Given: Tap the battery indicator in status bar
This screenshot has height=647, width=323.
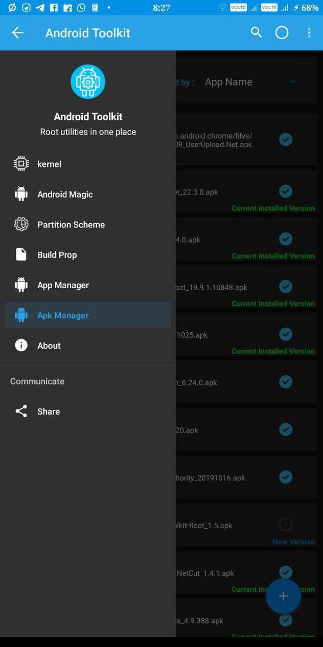Looking at the screenshot, I should (306, 8).
